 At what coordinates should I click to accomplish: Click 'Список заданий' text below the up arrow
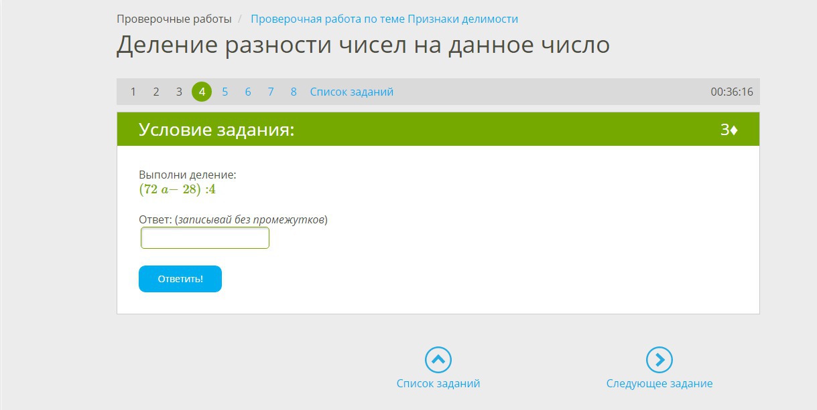click(x=438, y=383)
